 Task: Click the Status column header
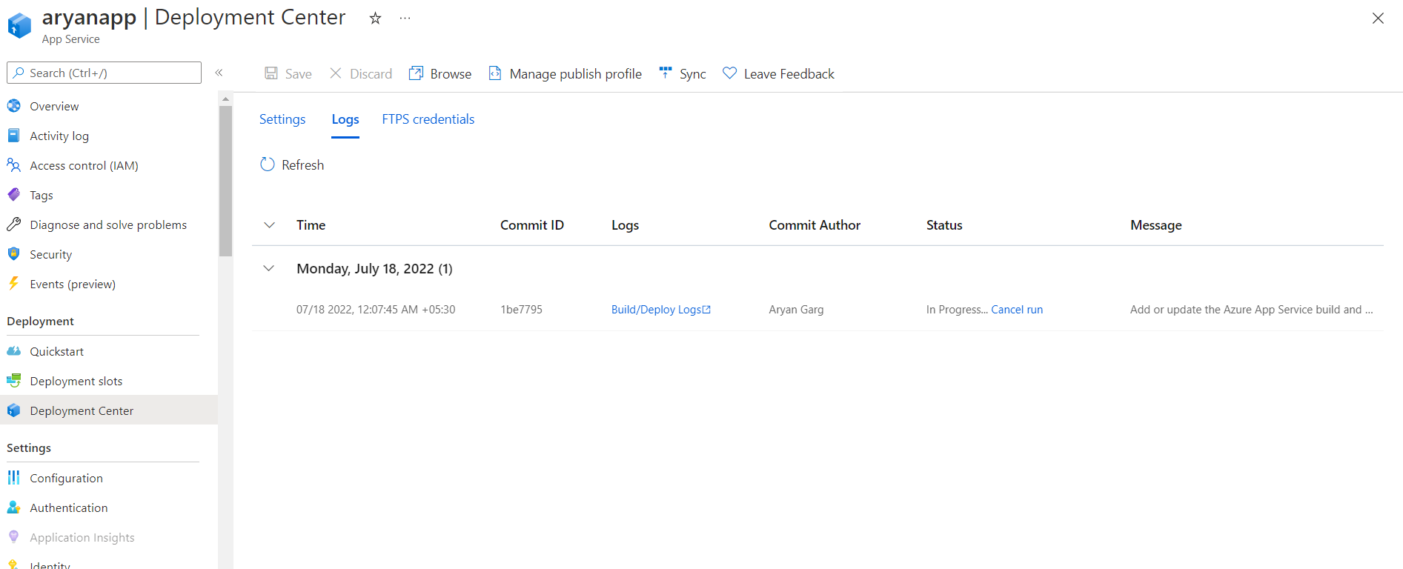944,225
